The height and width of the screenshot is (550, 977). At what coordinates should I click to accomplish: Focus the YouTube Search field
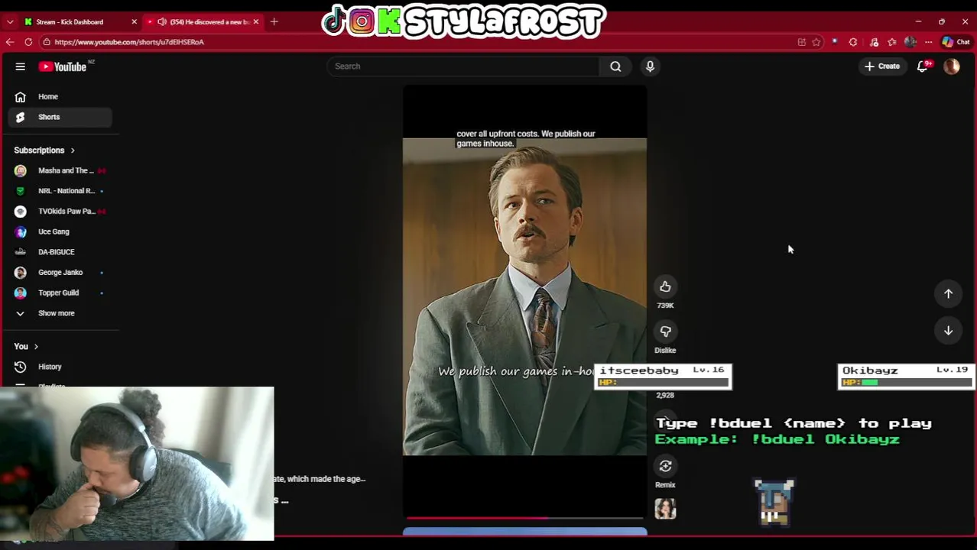(x=464, y=66)
